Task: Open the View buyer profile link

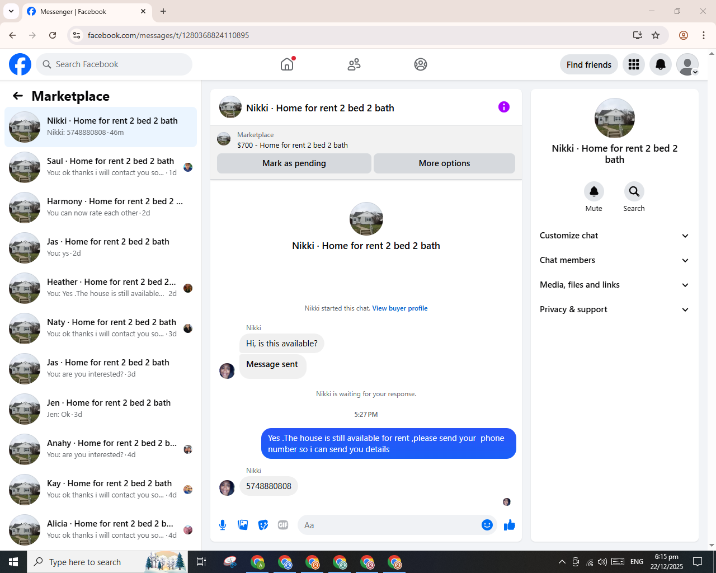Action: 400,308
